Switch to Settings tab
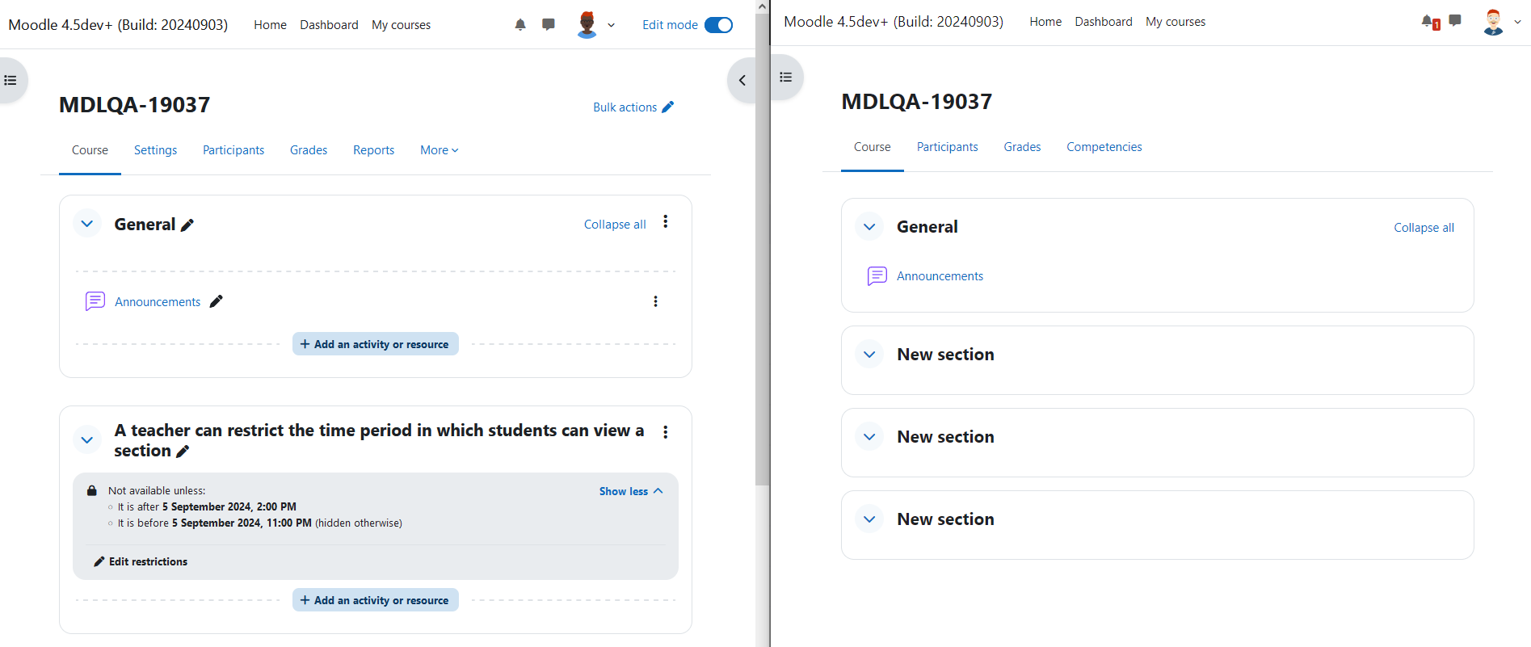Screen dimensions: 1531x647 155,150
